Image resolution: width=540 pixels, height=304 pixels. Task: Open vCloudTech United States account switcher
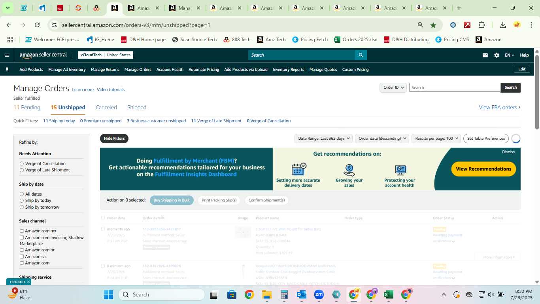click(106, 55)
